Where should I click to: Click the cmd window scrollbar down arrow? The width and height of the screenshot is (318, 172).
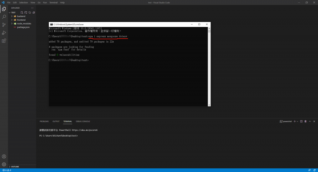pos(209,105)
